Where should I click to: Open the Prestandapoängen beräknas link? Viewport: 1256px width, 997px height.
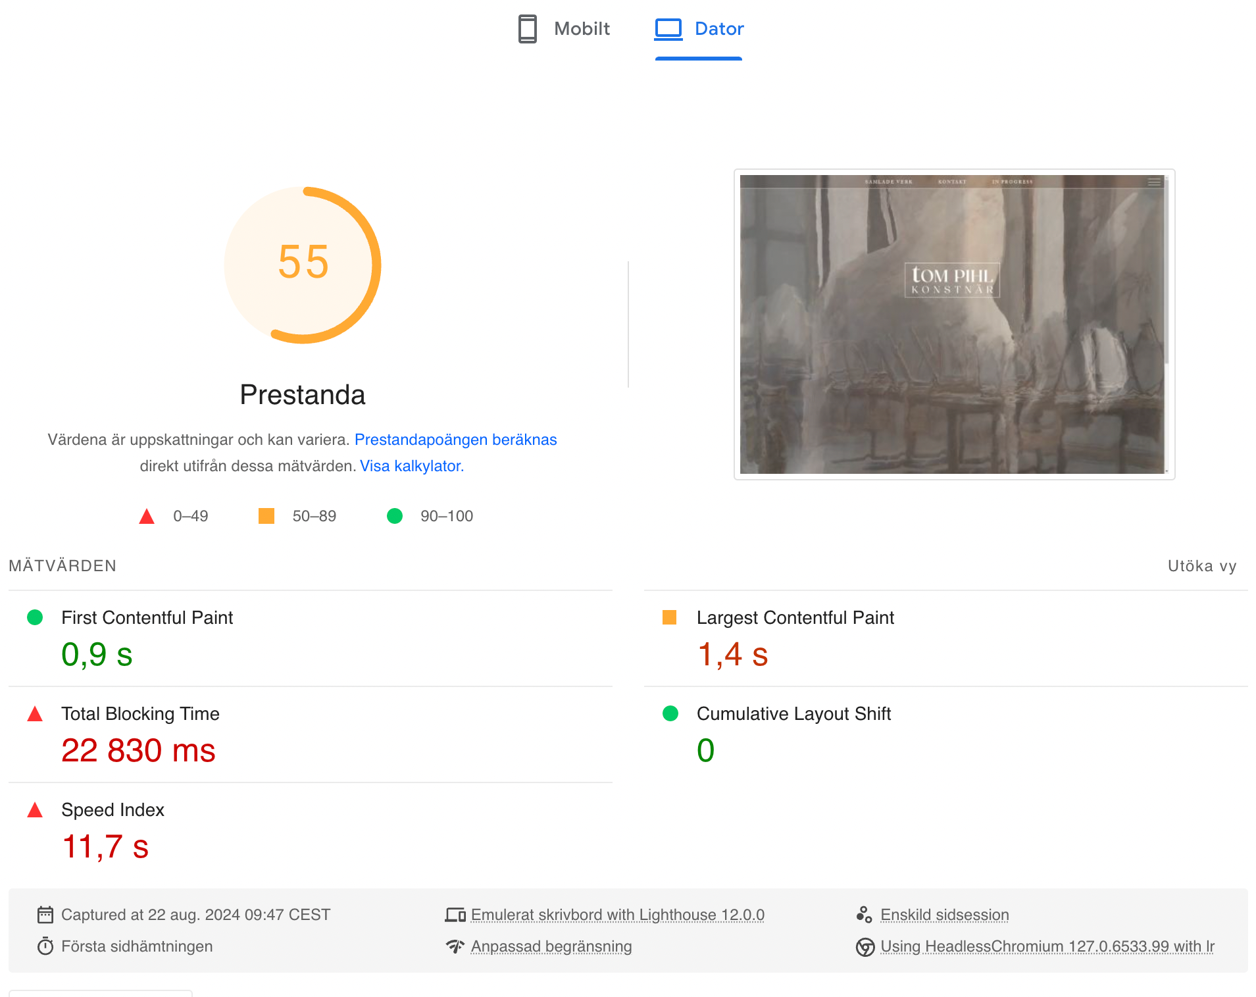tap(455, 440)
